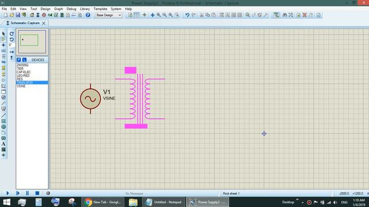Open the Home Page icon
The width and height of the screenshot is (369, 207).
click(x=32, y=15)
